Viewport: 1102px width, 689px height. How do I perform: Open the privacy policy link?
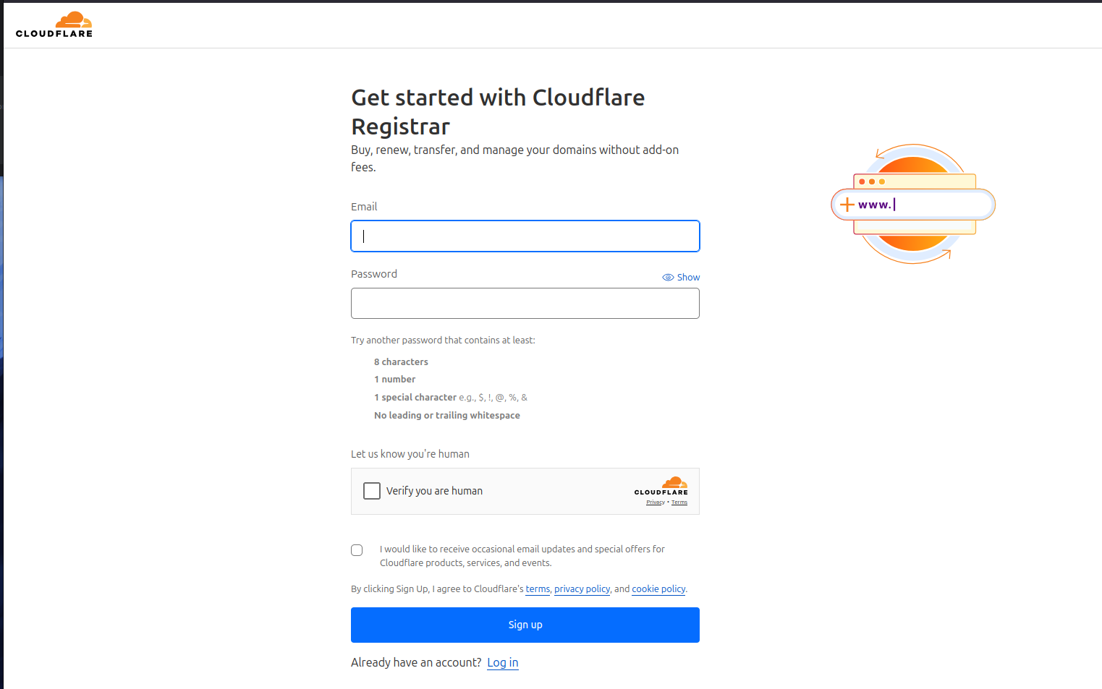point(582,589)
